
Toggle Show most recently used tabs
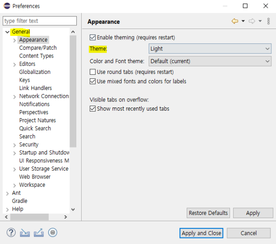pyautogui.click(x=92, y=108)
